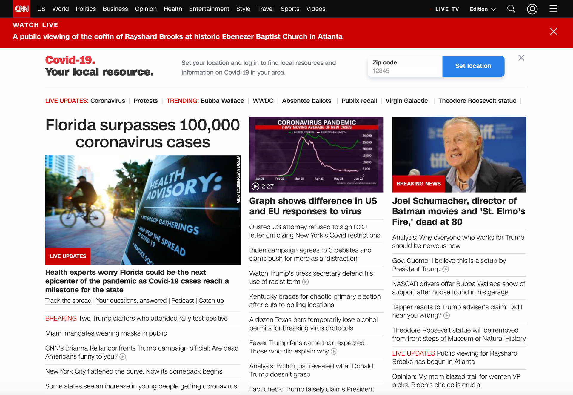Open Kentucky chaotic primary election story
Screen dimensions: 573x395
(x=315, y=301)
